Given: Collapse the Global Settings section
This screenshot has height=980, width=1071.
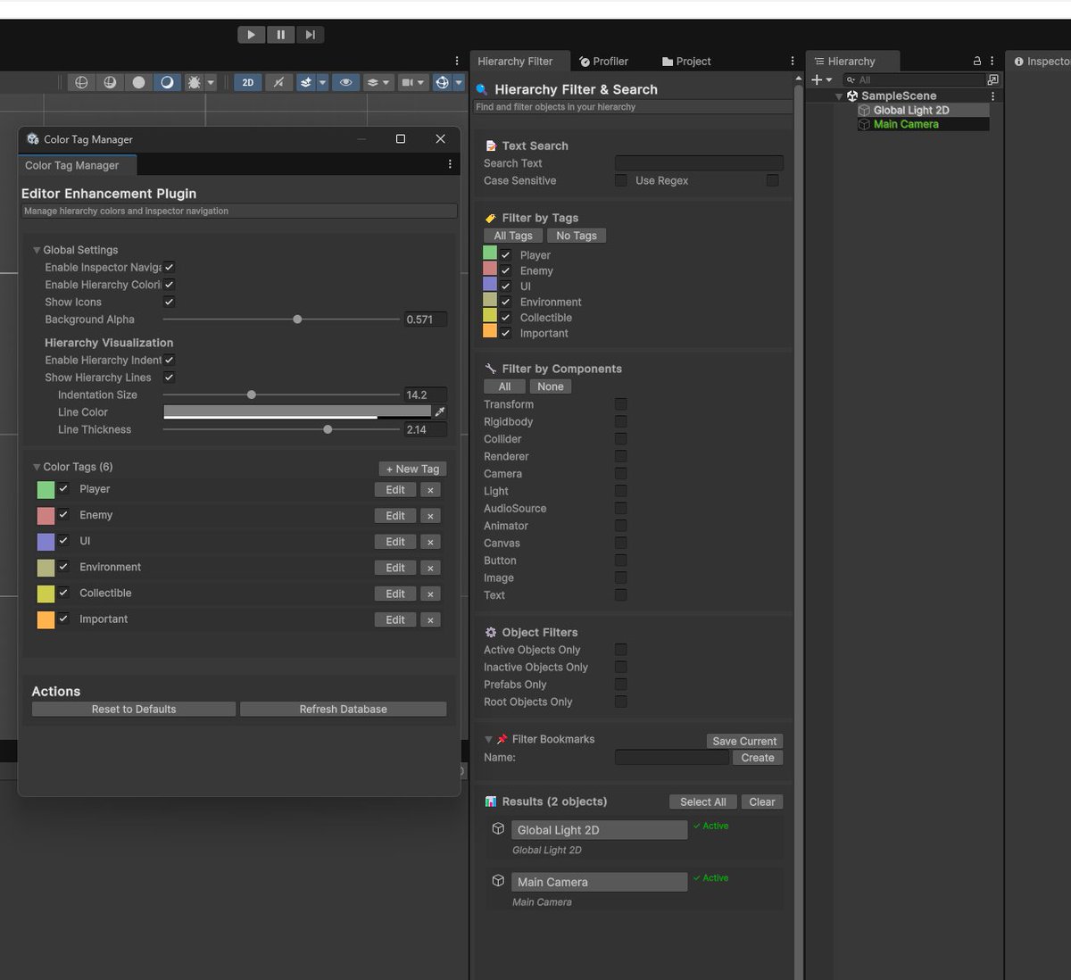Looking at the screenshot, I should click(37, 250).
